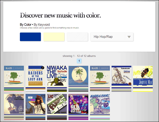Click the 'Choose a few colors and a genre' instruction text

point(49,28)
